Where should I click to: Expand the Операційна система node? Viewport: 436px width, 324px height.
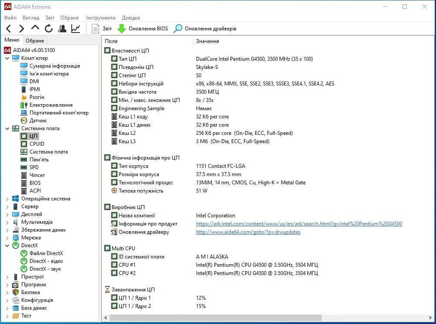click(x=7, y=199)
